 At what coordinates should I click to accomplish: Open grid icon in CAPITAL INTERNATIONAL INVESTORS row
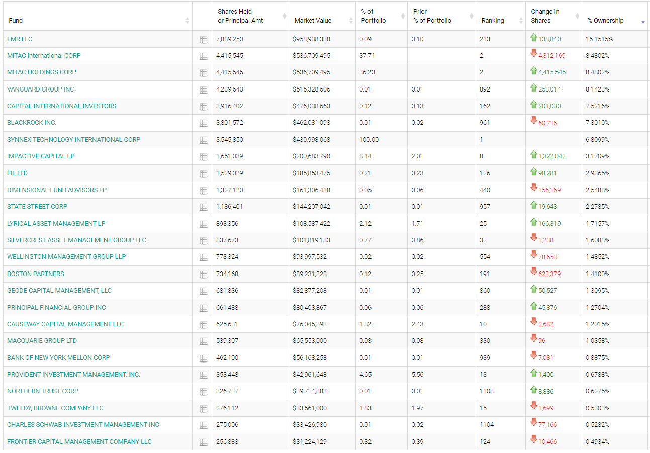click(x=204, y=107)
